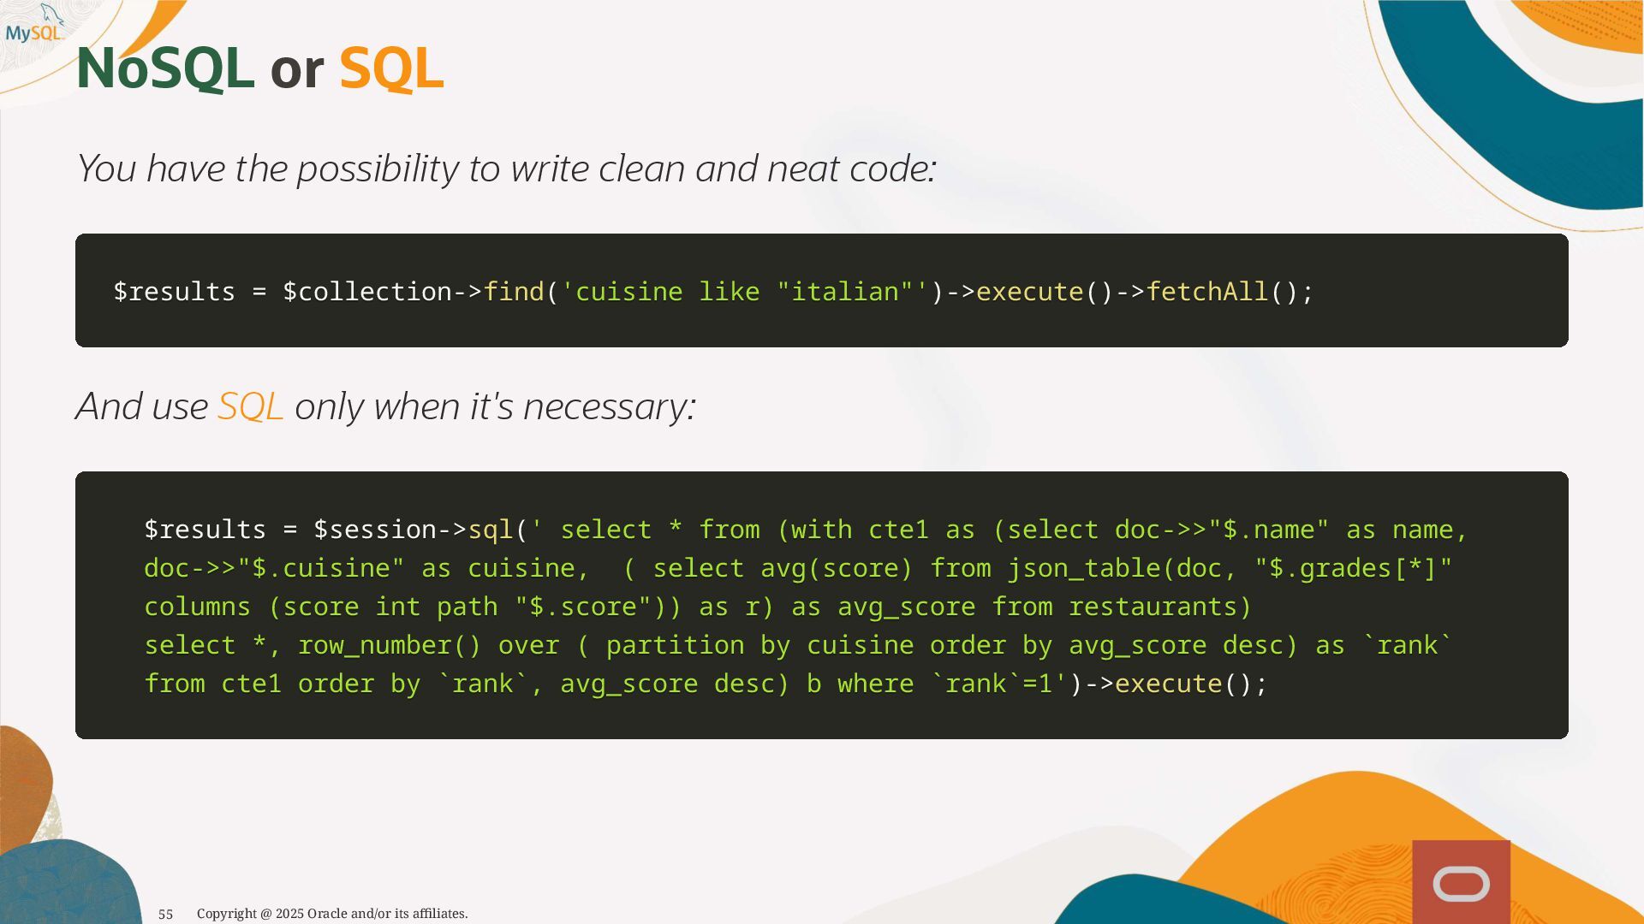
Task: Click the orange SQL word in subtitle
Action: coord(250,406)
